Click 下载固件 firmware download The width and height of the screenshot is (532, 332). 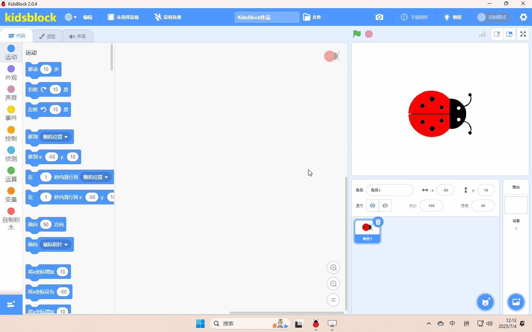(x=414, y=17)
